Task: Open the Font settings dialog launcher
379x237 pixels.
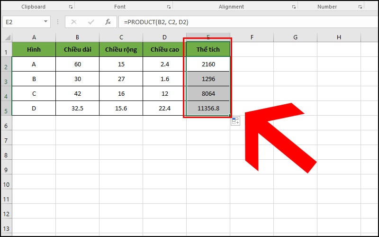Action: tap(168, 7)
